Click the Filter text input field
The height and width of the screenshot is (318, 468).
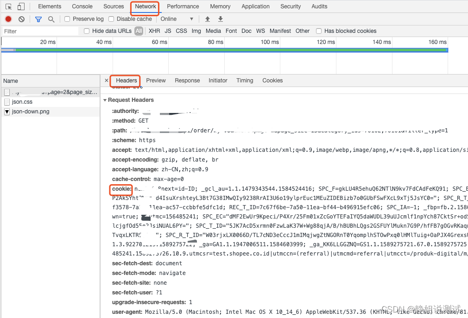tap(40, 31)
